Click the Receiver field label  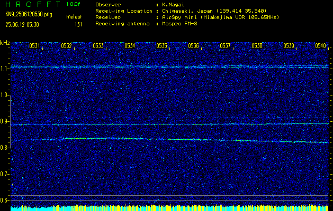pos(108,17)
